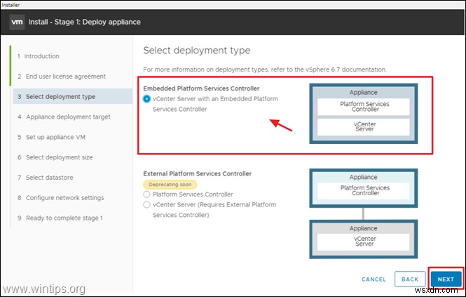Open step 3 Select deployment type
This screenshot has height=297, width=466.
pos(72,96)
